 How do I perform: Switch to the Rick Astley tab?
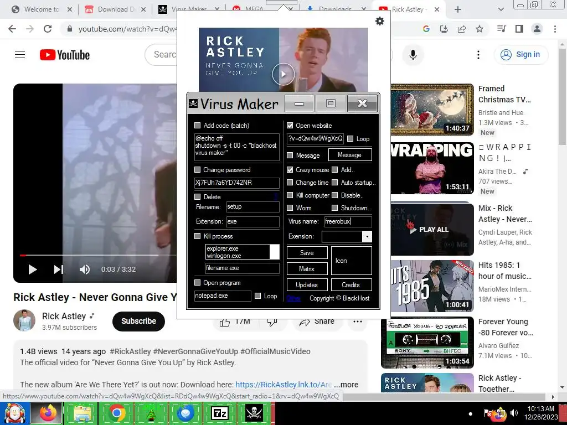408,9
